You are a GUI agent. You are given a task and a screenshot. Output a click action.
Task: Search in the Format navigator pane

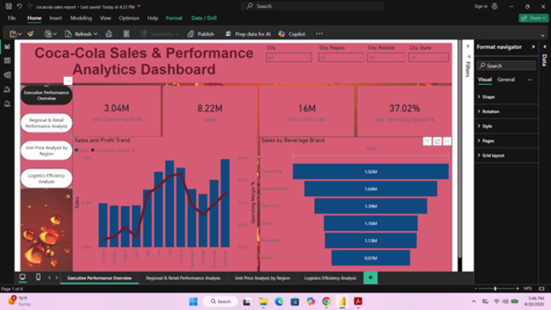tap(506, 65)
